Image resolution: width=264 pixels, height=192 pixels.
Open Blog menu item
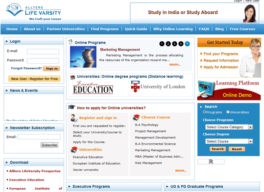(x=219, y=29)
